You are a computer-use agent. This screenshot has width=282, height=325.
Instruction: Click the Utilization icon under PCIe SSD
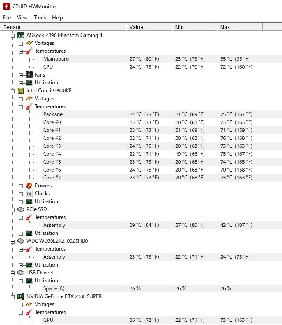(29, 234)
